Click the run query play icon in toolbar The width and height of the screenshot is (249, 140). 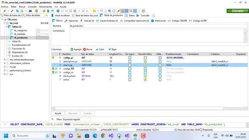[x=87, y=11]
